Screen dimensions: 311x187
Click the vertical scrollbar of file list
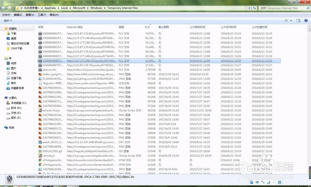click(x=309, y=93)
